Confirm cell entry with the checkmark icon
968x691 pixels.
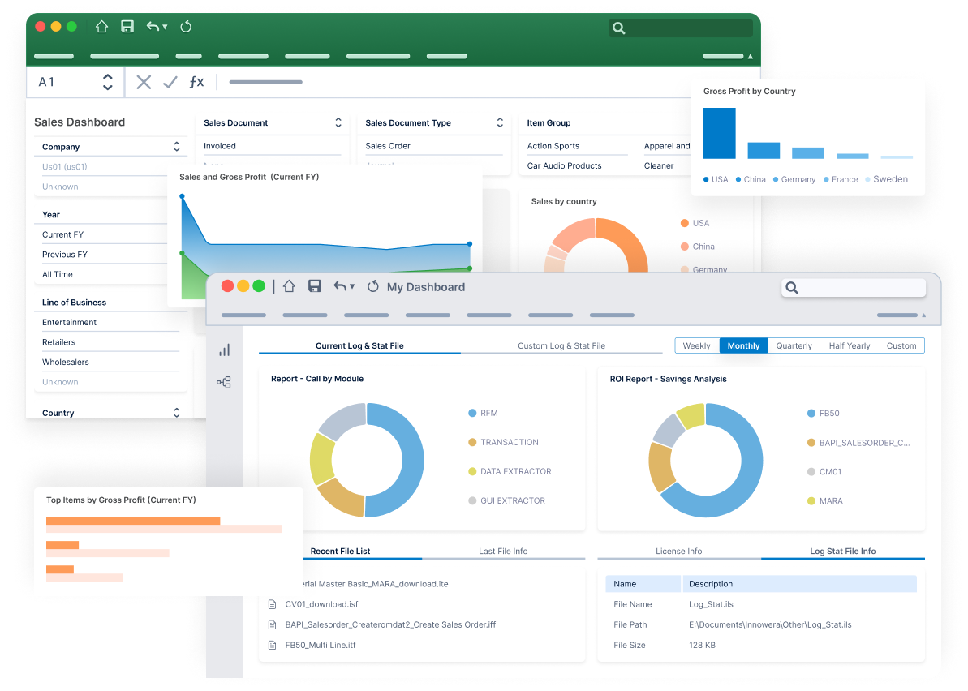click(x=170, y=81)
